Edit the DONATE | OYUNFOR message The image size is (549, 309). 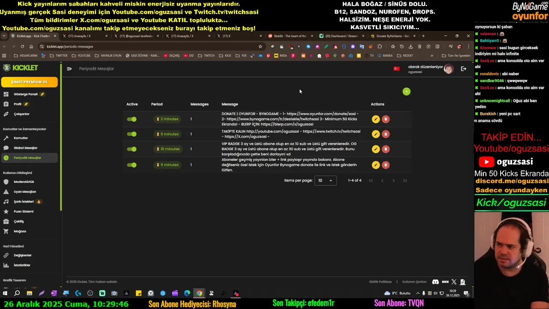point(376,119)
